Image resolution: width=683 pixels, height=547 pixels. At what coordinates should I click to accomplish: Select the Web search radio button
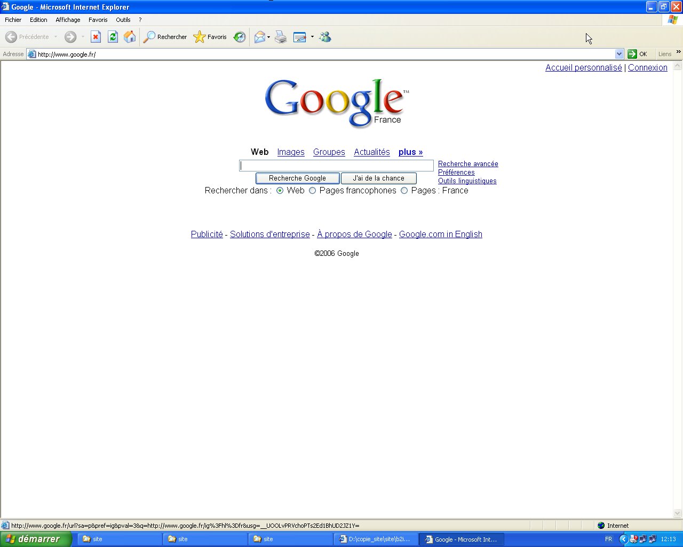pos(280,191)
